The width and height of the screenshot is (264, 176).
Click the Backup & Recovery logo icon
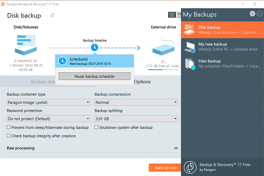pyautogui.click(x=190, y=167)
